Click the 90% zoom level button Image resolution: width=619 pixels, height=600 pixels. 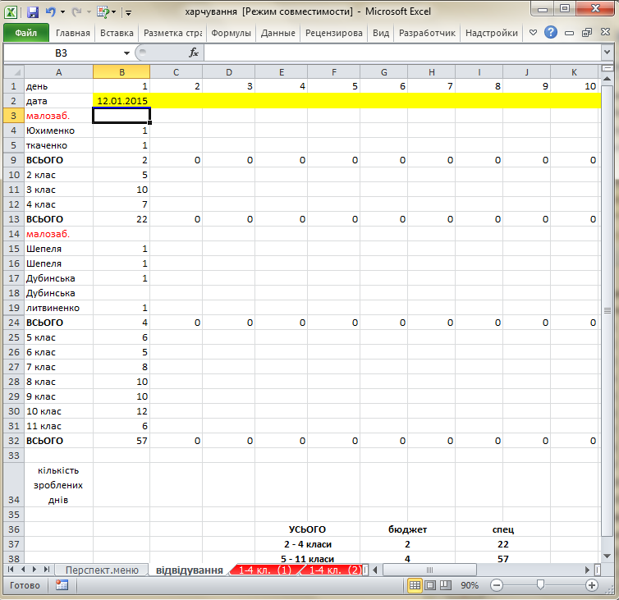point(470,585)
